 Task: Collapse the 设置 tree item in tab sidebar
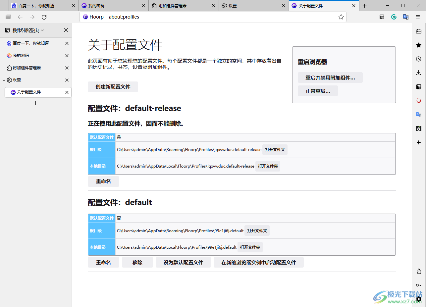pos(4,80)
